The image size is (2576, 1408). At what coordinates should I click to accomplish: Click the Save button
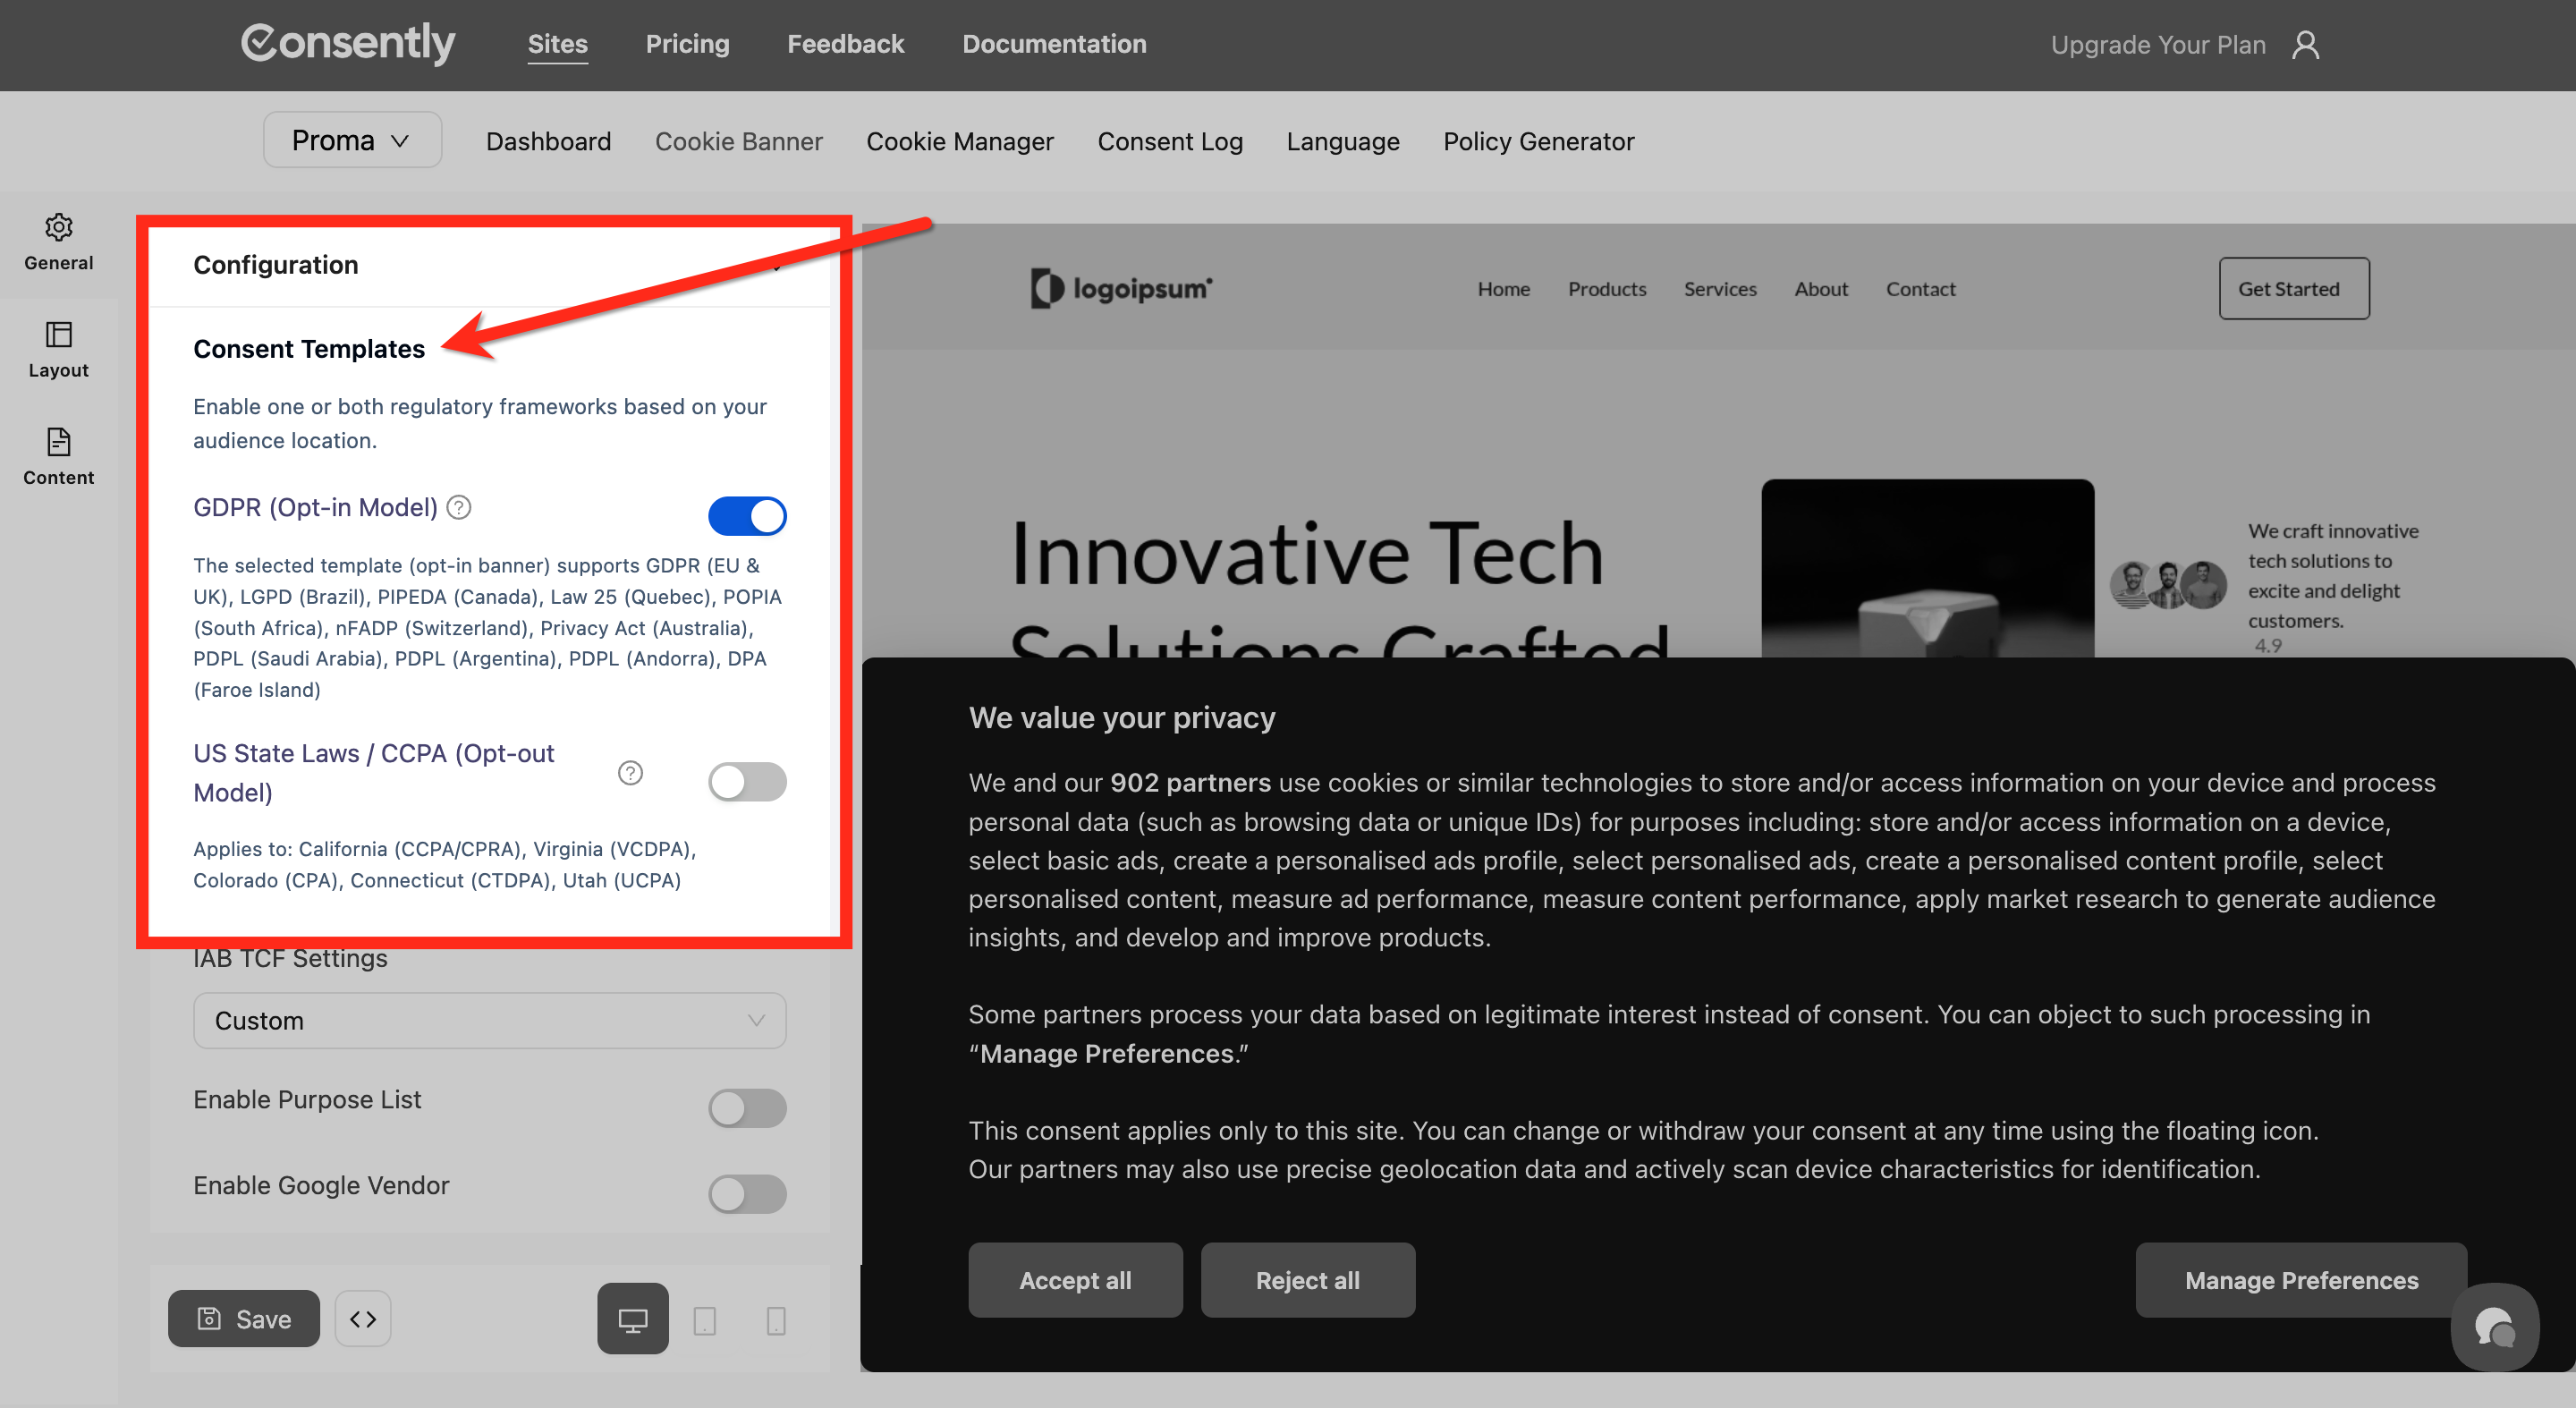pyautogui.click(x=244, y=1319)
